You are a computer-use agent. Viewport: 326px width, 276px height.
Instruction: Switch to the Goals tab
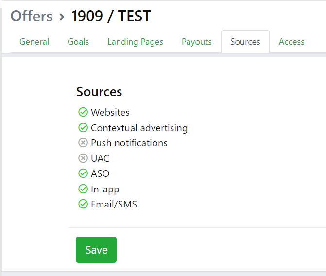point(78,42)
